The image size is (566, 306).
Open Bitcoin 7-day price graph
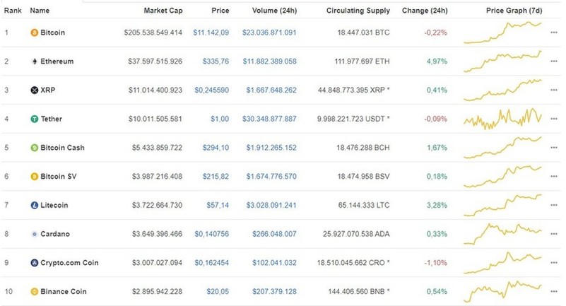pos(503,33)
